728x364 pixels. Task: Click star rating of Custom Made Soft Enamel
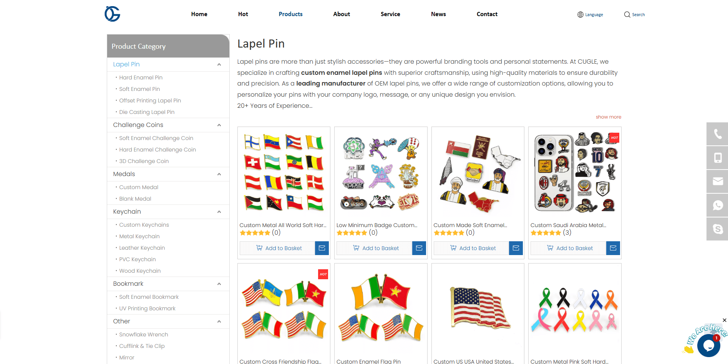point(449,233)
